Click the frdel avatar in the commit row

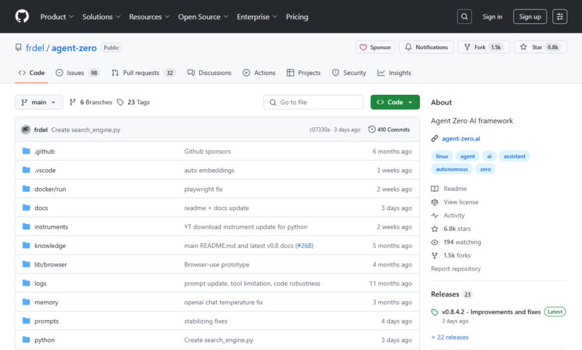[x=26, y=130]
